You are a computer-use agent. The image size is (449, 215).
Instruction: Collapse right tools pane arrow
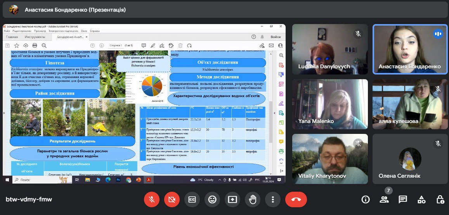[x=281, y=171]
